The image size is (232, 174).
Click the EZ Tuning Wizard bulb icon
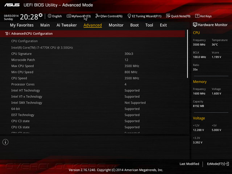click(129, 16)
